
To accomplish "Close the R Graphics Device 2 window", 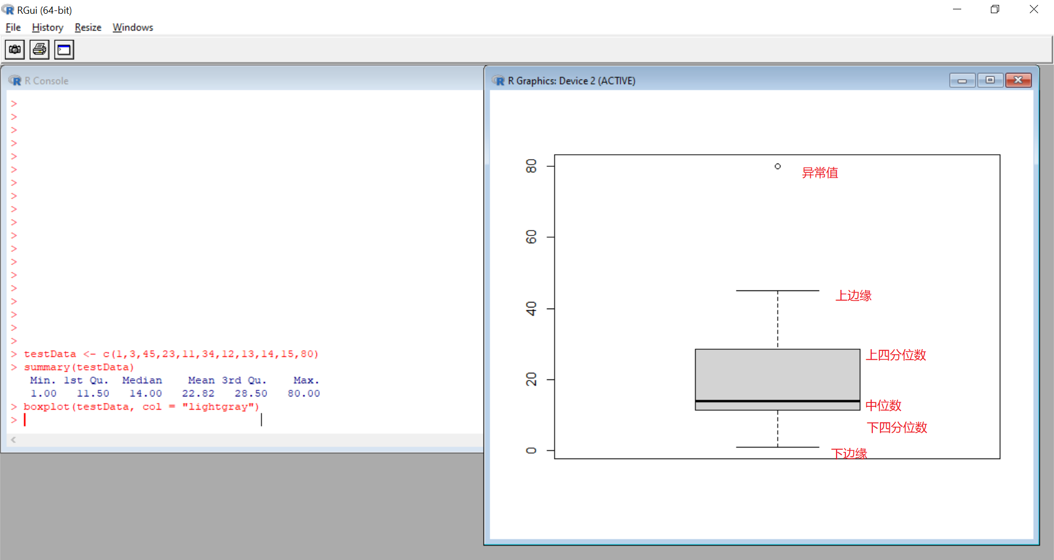I will (1018, 81).
